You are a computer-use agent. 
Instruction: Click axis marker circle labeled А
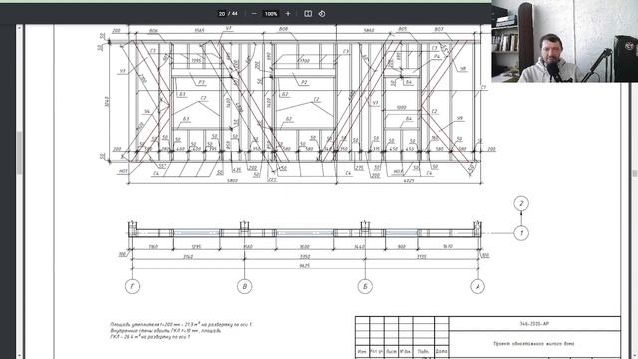(x=478, y=286)
